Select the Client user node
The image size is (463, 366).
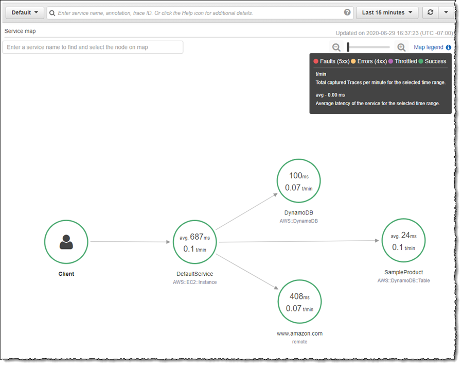66,242
